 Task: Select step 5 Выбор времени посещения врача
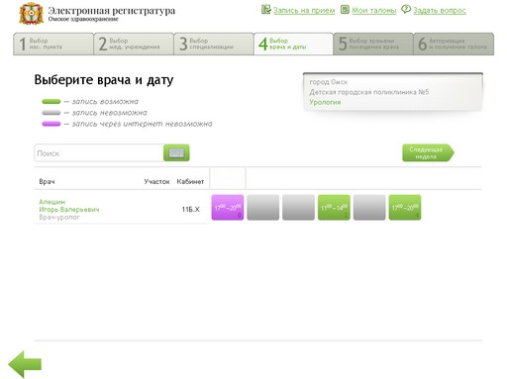[373, 44]
